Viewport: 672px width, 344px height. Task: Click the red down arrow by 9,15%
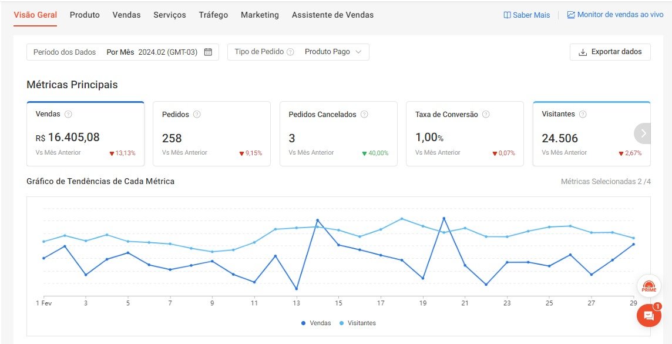(241, 153)
